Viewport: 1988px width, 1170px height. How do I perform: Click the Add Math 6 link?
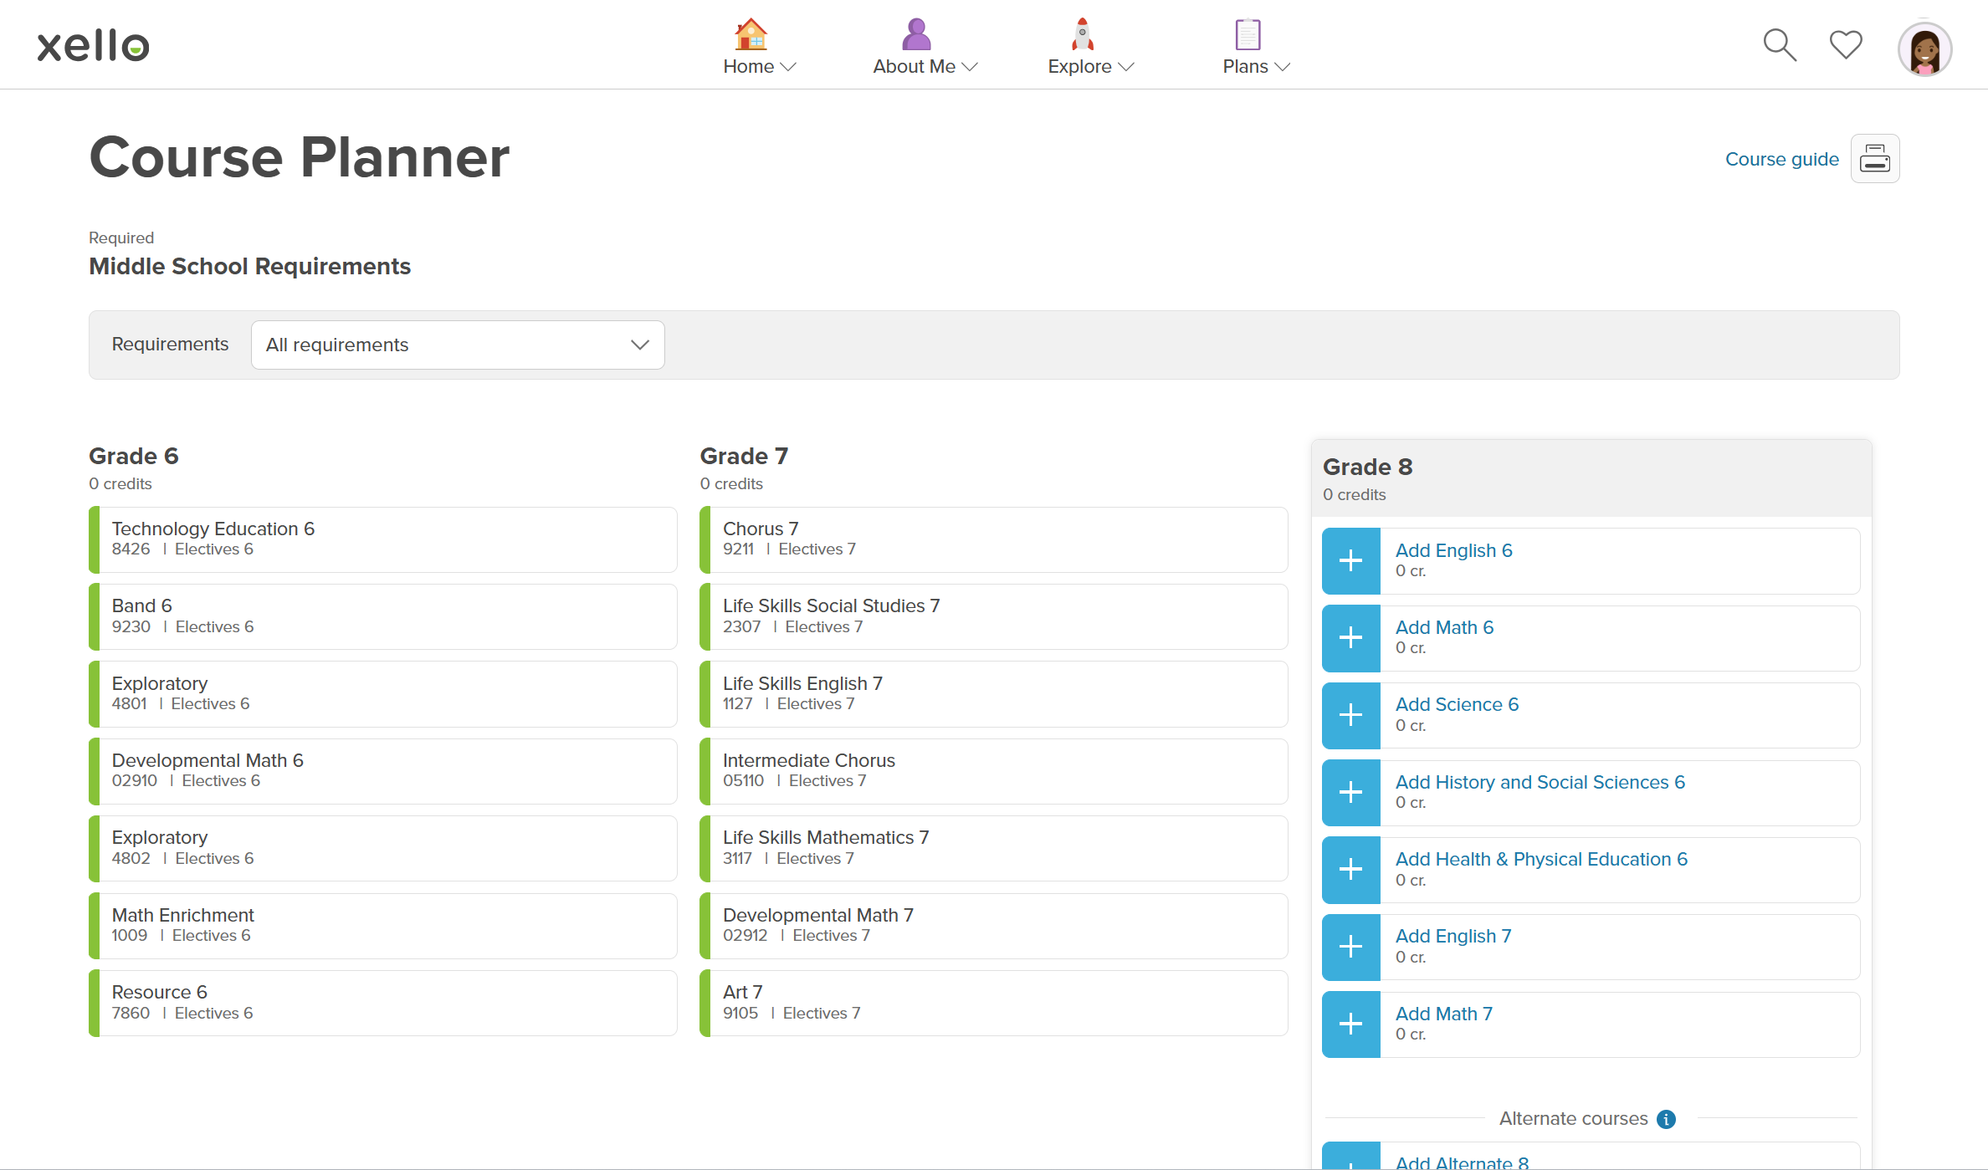[x=1443, y=627]
